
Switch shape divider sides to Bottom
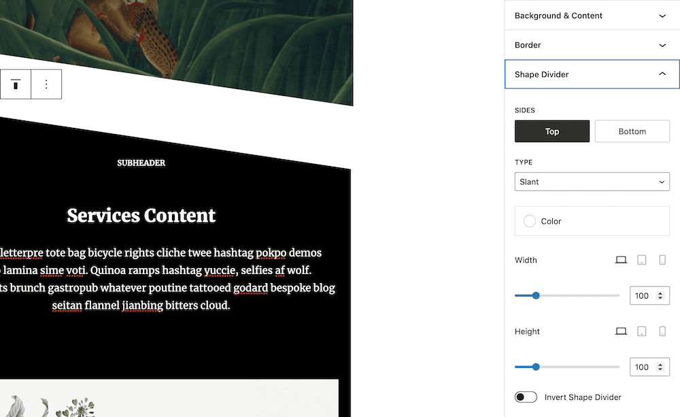click(632, 131)
